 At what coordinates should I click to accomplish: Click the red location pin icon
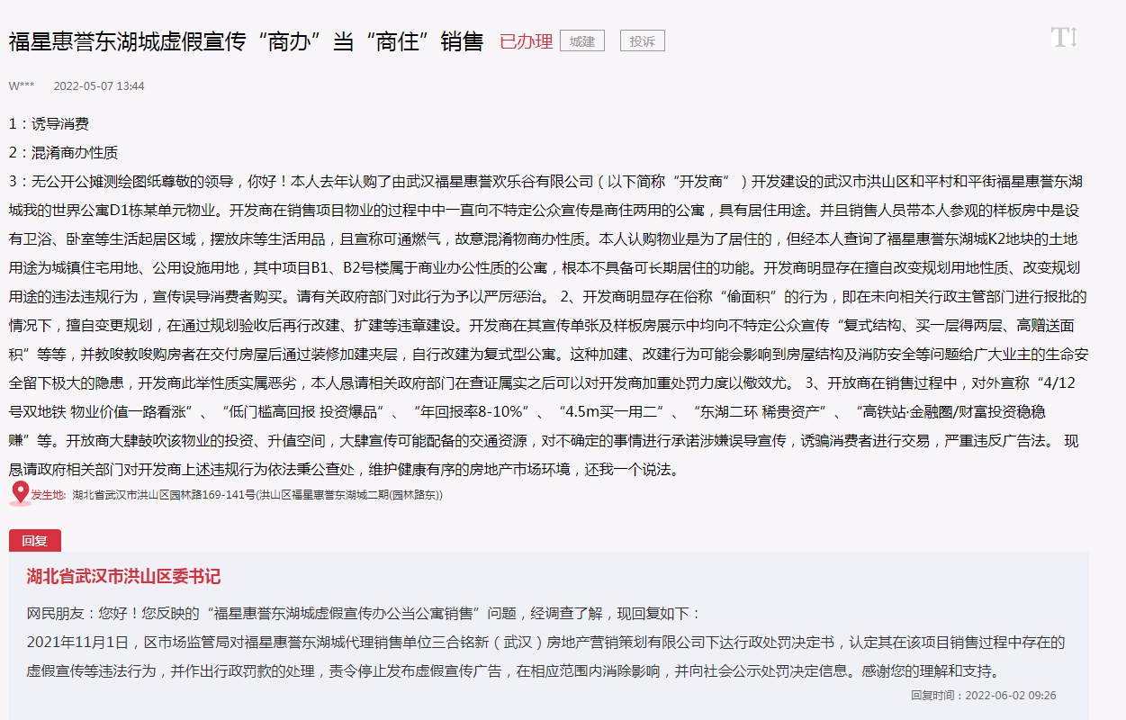click(x=20, y=493)
